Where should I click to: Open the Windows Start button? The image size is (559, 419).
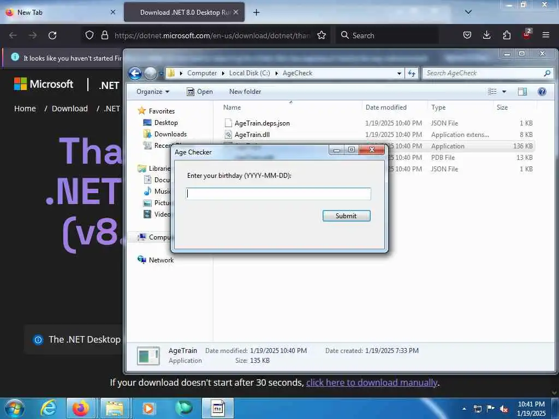15,408
